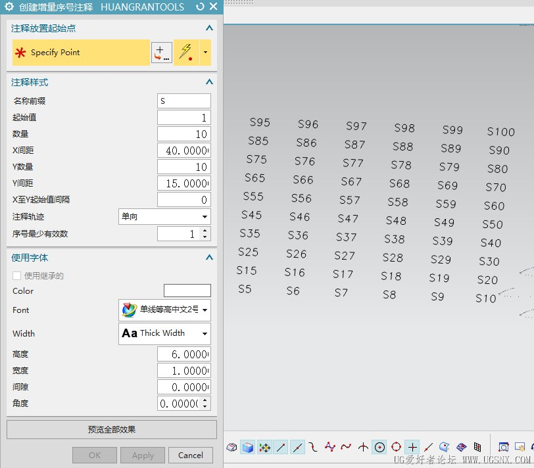This screenshot has height=468, width=534.
Task: Open the 注释轨迹 dropdown showing 单向
Action: click(x=164, y=216)
